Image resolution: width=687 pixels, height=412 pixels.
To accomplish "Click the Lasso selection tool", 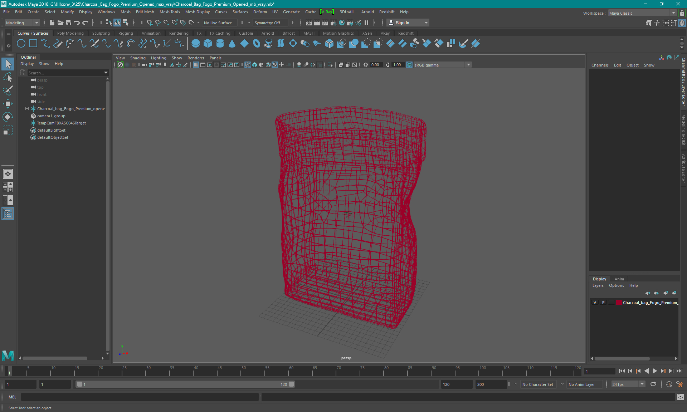I will [8, 89].
